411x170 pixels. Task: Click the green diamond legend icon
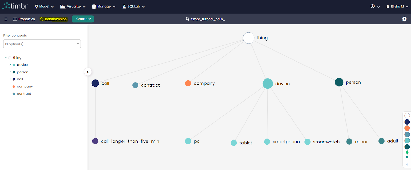point(407,152)
